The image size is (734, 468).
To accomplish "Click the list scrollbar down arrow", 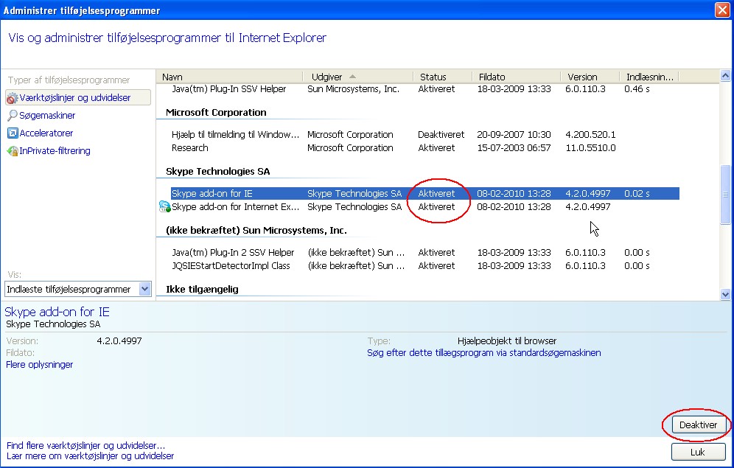I will (725, 294).
